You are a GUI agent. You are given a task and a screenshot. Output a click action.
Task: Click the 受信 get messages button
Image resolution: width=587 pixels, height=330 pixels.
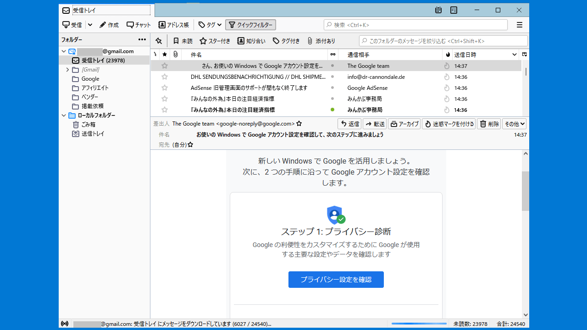(72, 25)
